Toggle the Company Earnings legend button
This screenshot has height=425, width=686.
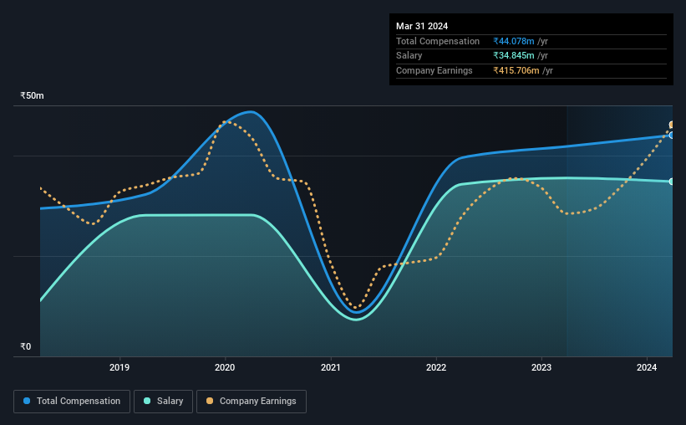(x=252, y=402)
